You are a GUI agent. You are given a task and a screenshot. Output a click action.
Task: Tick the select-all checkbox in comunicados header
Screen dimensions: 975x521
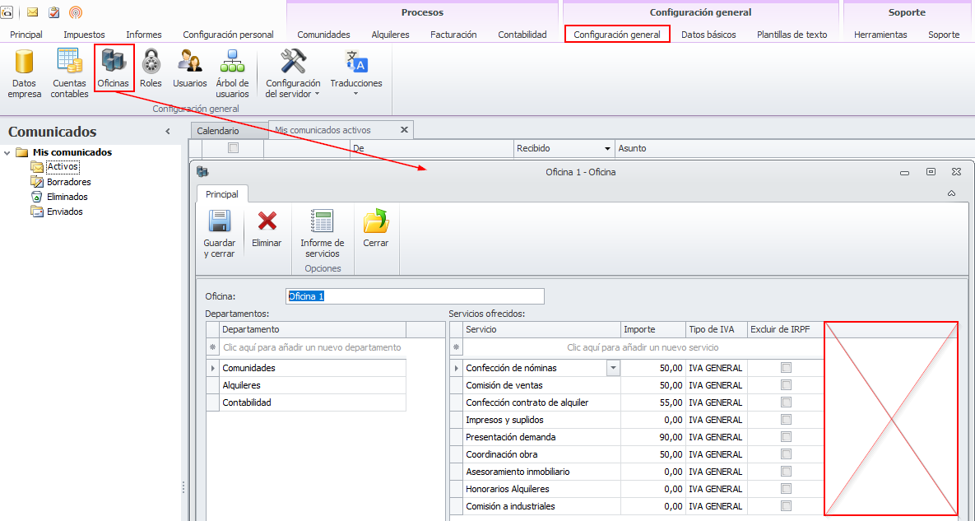click(x=233, y=148)
